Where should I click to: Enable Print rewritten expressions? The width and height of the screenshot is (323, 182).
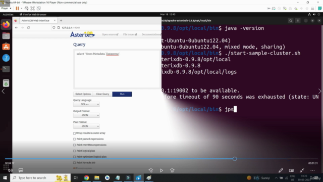74,145
